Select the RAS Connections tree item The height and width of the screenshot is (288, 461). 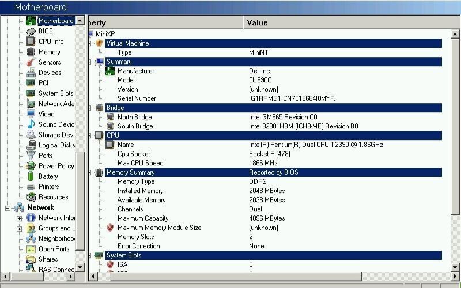pyautogui.click(x=57, y=269)
